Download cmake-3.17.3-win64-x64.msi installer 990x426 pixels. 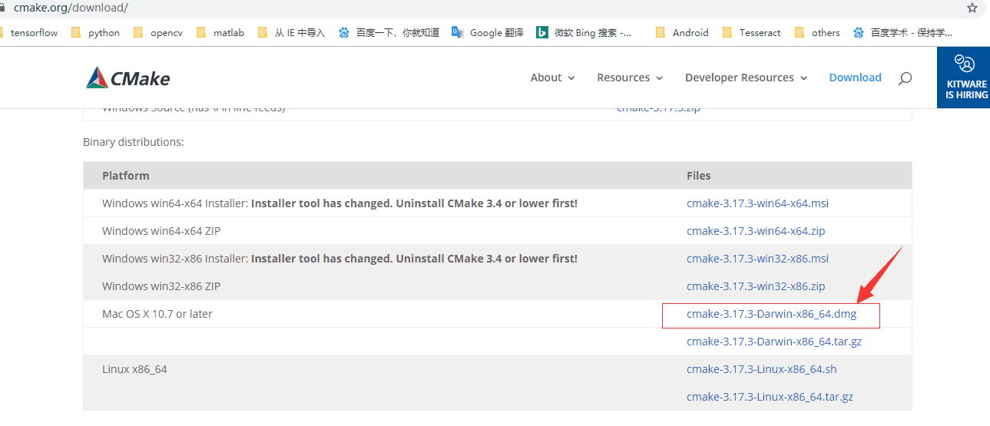757,203
